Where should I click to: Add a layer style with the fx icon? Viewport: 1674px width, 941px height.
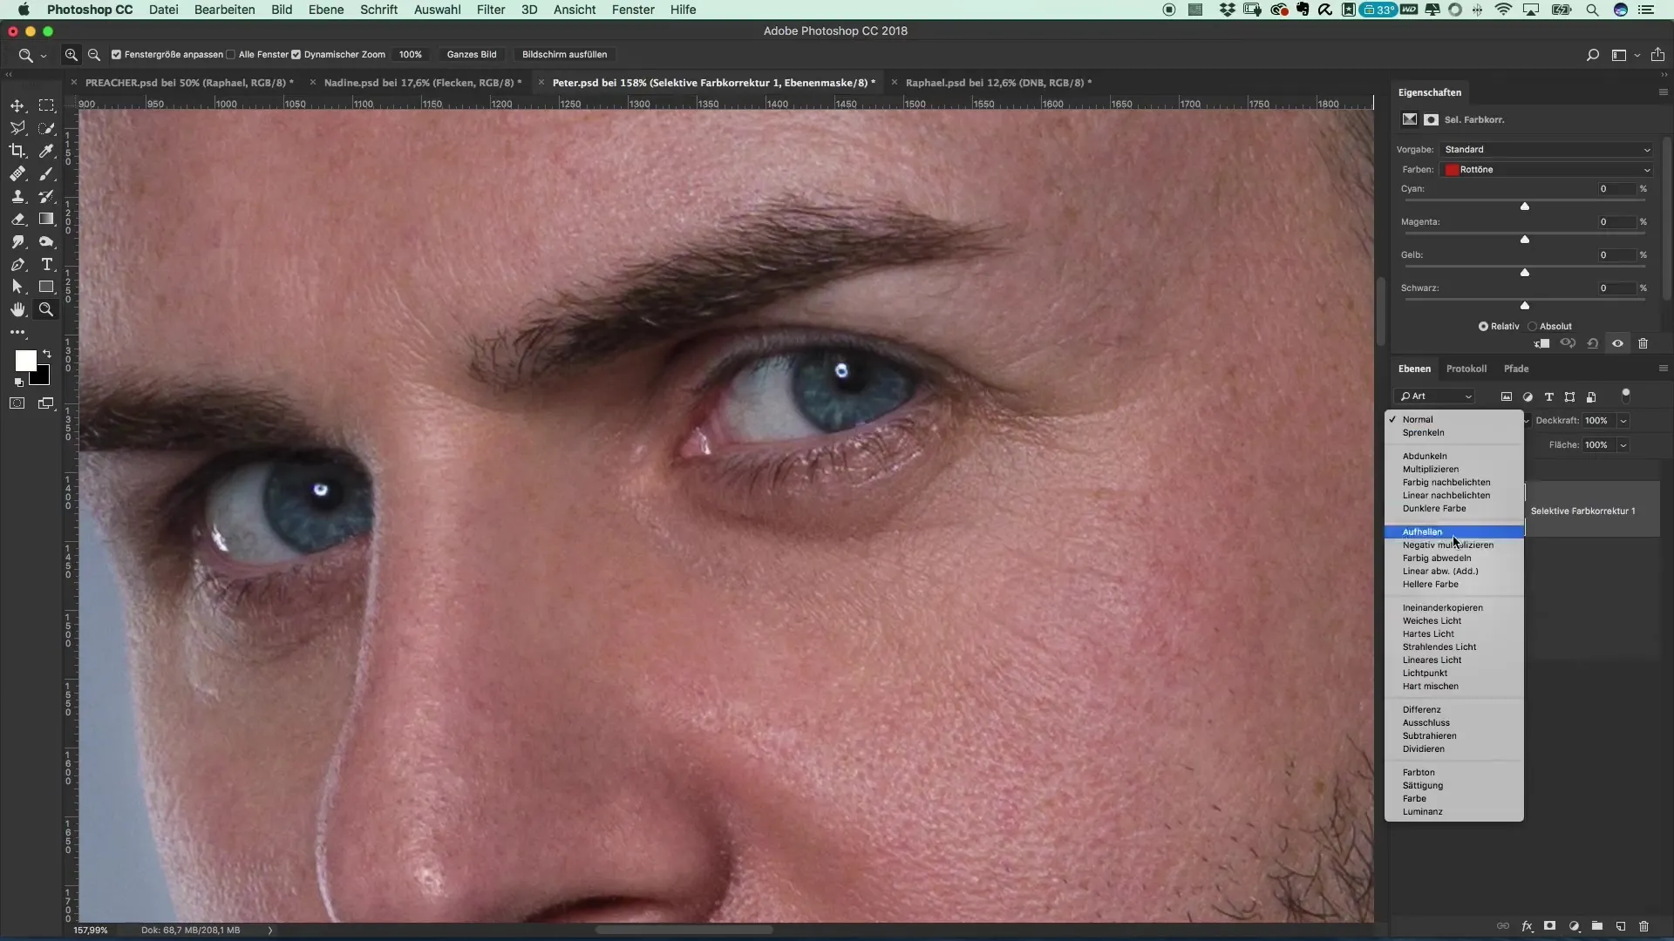tap(1528, 926)
